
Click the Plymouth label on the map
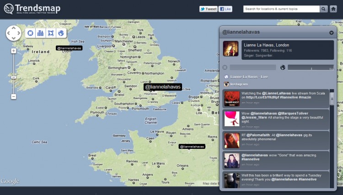(x=97, y=112)
